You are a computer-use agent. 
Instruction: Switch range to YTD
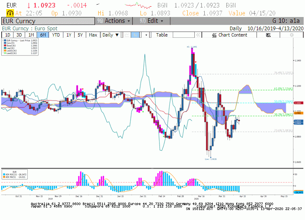[x=56, y=35]
